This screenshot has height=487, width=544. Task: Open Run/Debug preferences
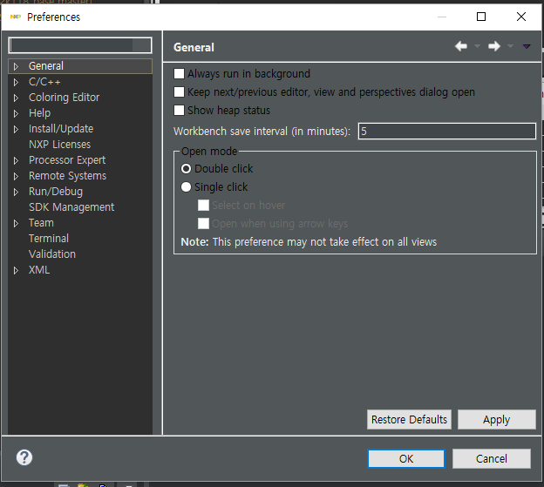click(x=56, y=192)
